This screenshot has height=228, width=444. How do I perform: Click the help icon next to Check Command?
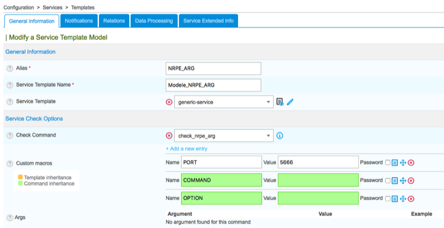pos(9,136)
